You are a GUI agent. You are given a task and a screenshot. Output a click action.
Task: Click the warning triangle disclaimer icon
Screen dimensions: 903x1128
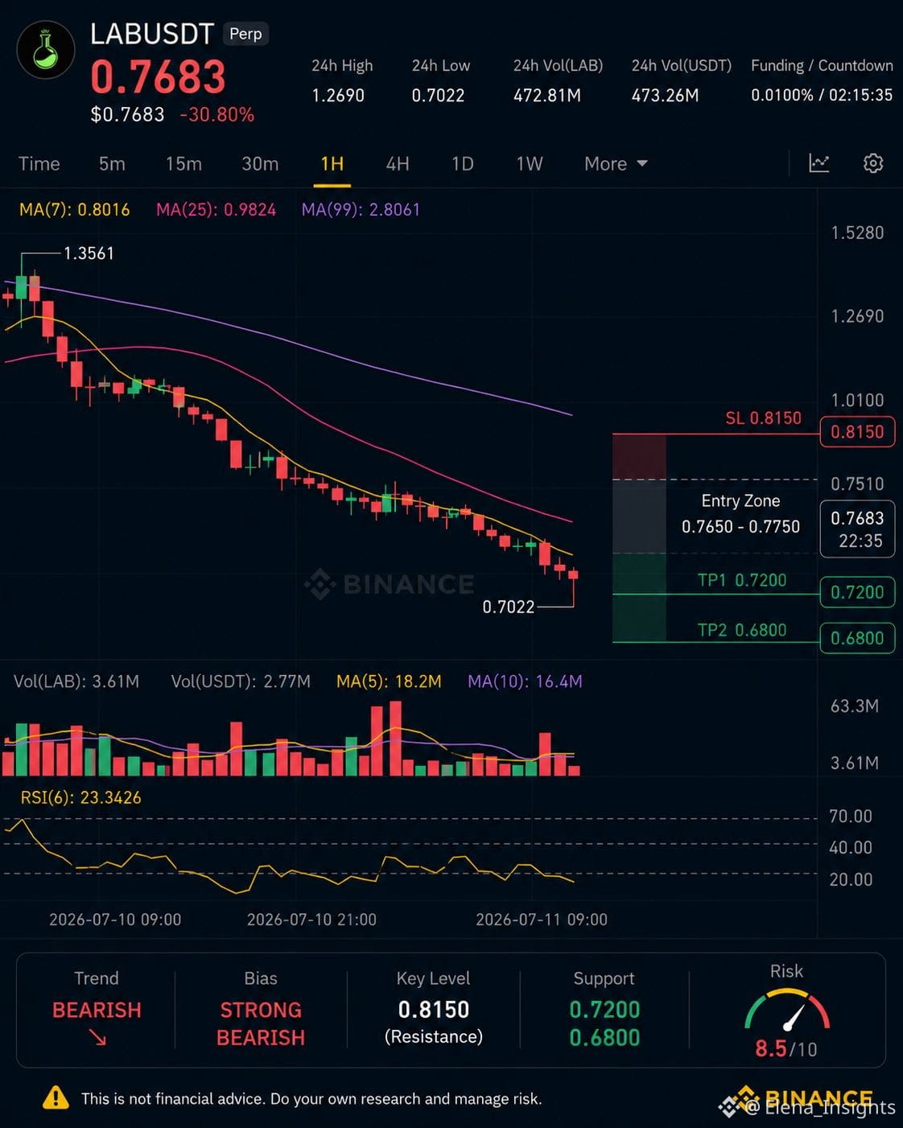pos(56,1097)
